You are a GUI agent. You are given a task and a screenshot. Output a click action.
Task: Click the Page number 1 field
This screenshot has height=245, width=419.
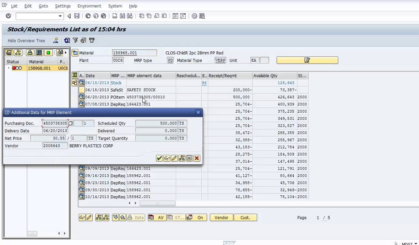(x=318, y=217)
